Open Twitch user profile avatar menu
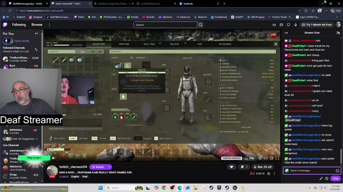Screen dimensions: 343x192 coord(338,25)
